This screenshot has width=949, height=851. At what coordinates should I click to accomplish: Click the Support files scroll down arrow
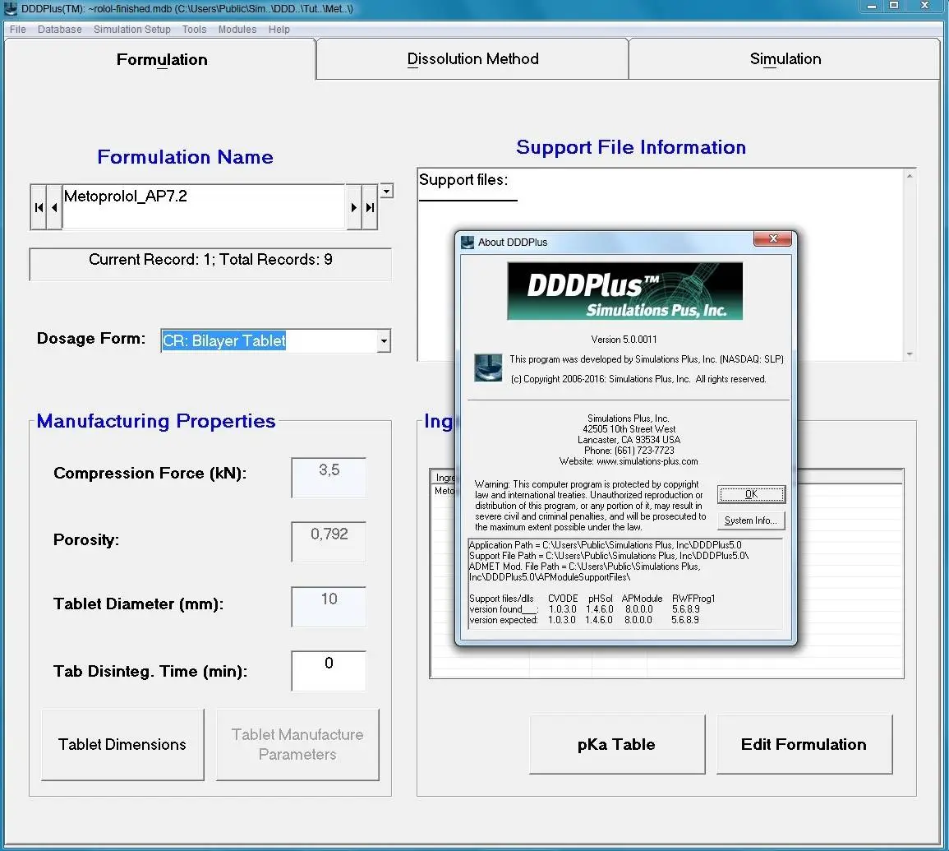point(909,354)
